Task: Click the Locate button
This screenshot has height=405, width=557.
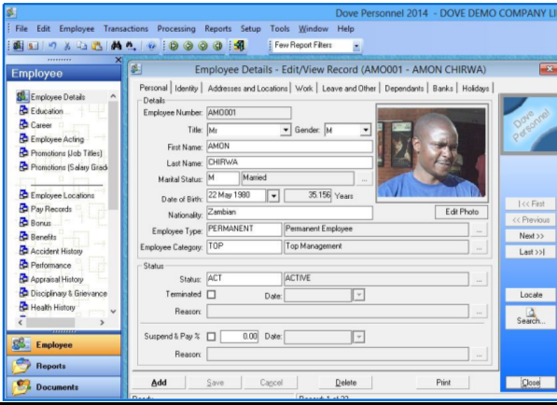Action: (x=531, y=295)
